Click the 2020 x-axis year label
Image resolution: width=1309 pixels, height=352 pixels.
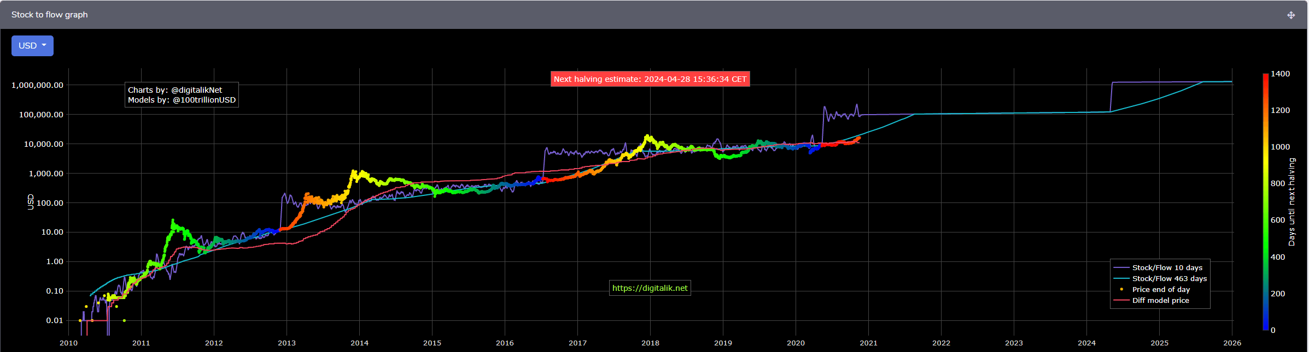click(x=796, y=343)
